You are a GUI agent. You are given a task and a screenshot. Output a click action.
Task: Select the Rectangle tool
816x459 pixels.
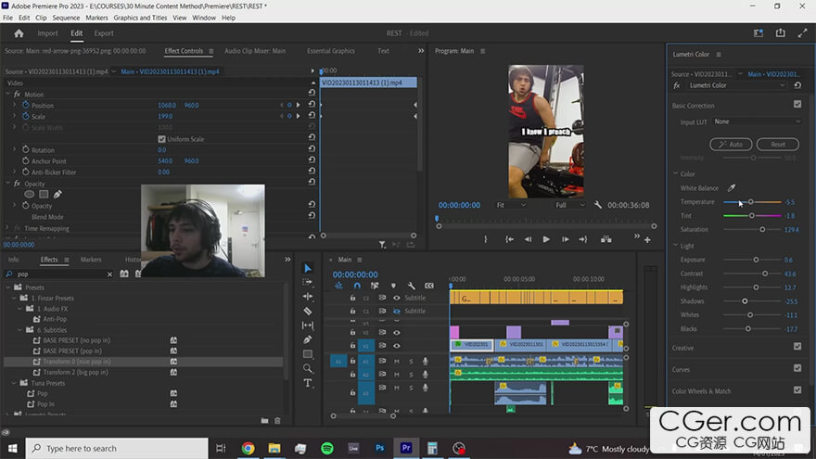click(308, 354)
